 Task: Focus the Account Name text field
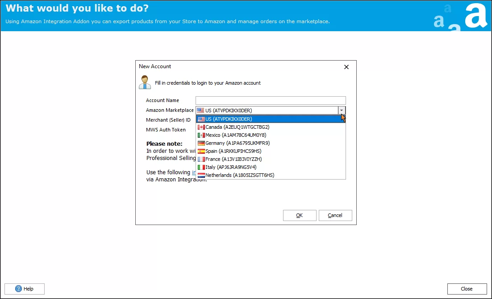click(270, 100)
